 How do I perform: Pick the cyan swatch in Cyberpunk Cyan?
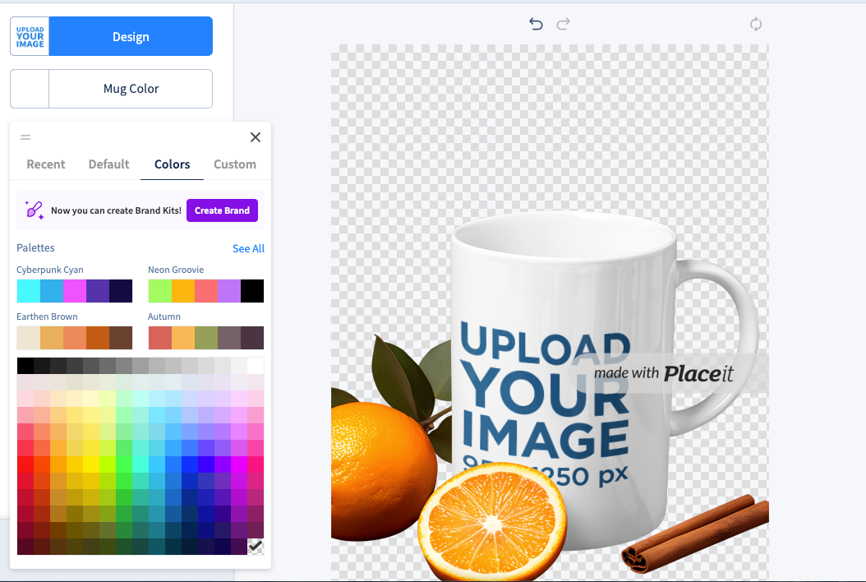[x=28, y=291]
